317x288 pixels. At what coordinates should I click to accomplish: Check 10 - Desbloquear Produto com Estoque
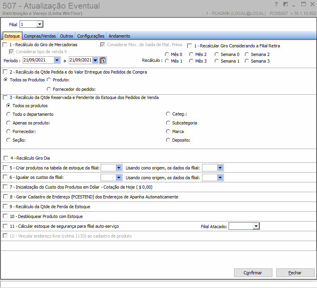pyautogui.click(x=5, y=216)
